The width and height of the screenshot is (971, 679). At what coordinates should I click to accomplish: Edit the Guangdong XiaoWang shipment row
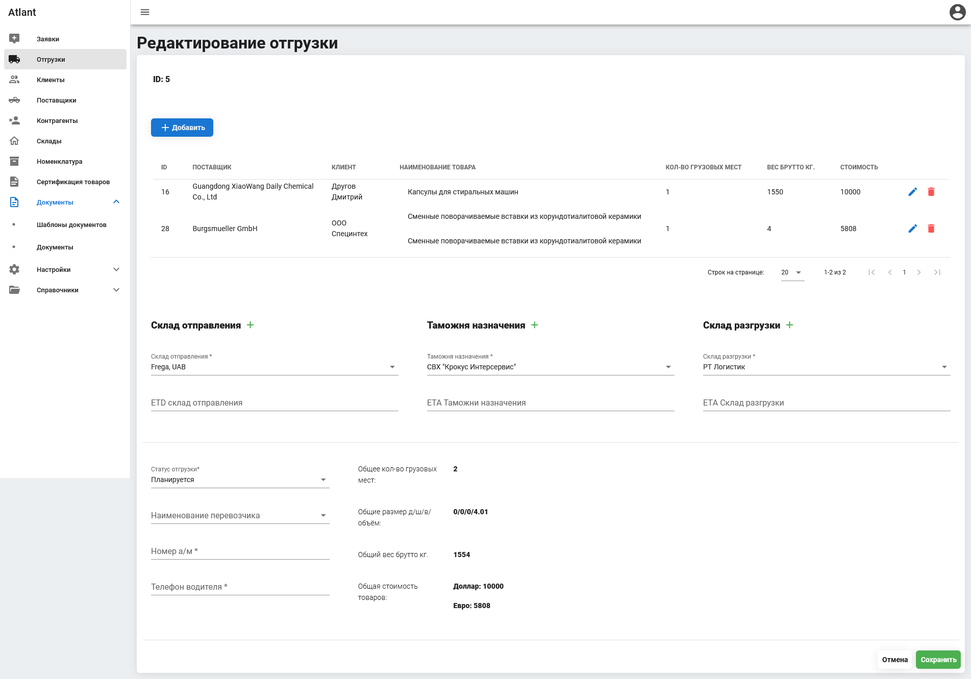[913, 192]
